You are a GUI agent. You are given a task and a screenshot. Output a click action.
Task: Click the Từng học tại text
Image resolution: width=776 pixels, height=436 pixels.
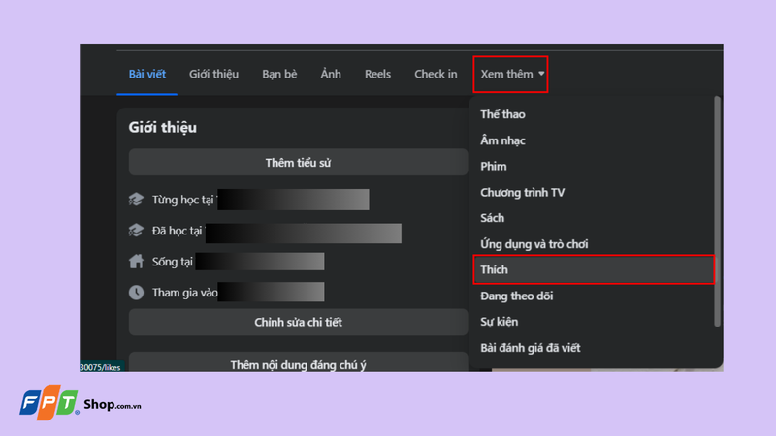[182, 200]
